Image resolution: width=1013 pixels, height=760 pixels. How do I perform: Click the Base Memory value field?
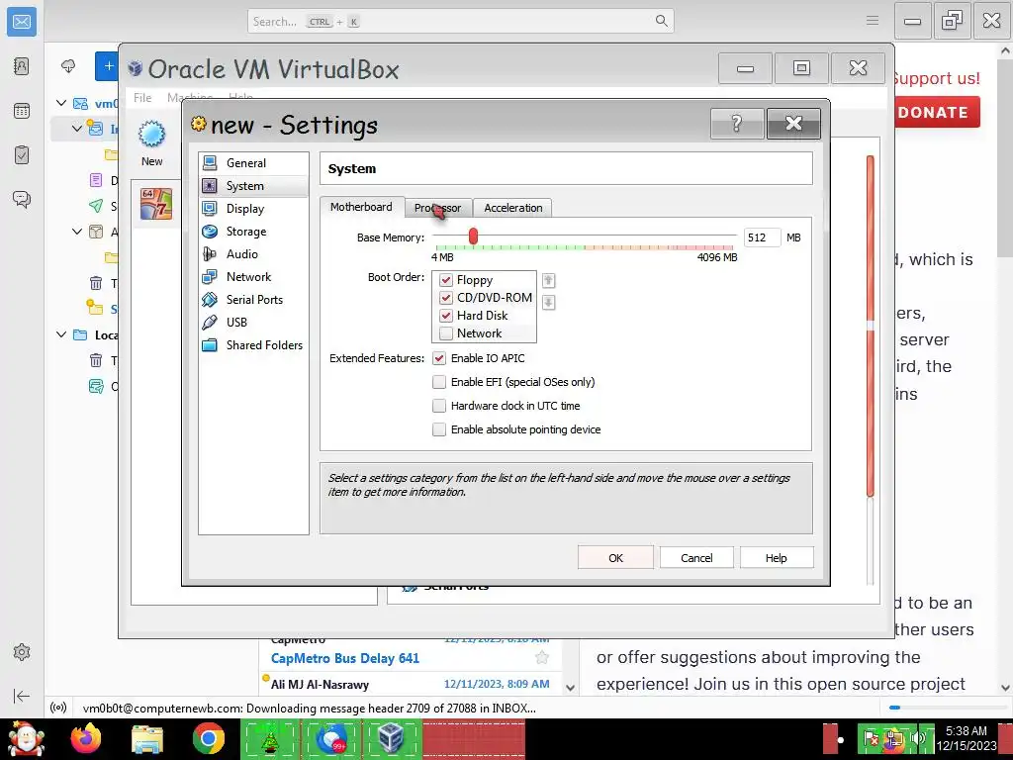point(762,237)
